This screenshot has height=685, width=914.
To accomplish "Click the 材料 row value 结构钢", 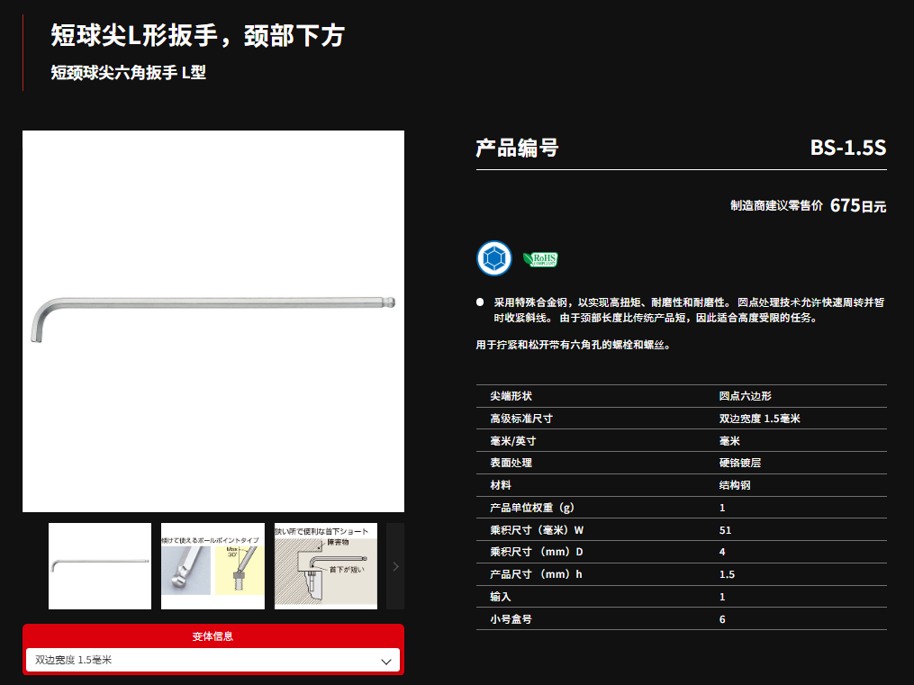I will pos(735,485).
